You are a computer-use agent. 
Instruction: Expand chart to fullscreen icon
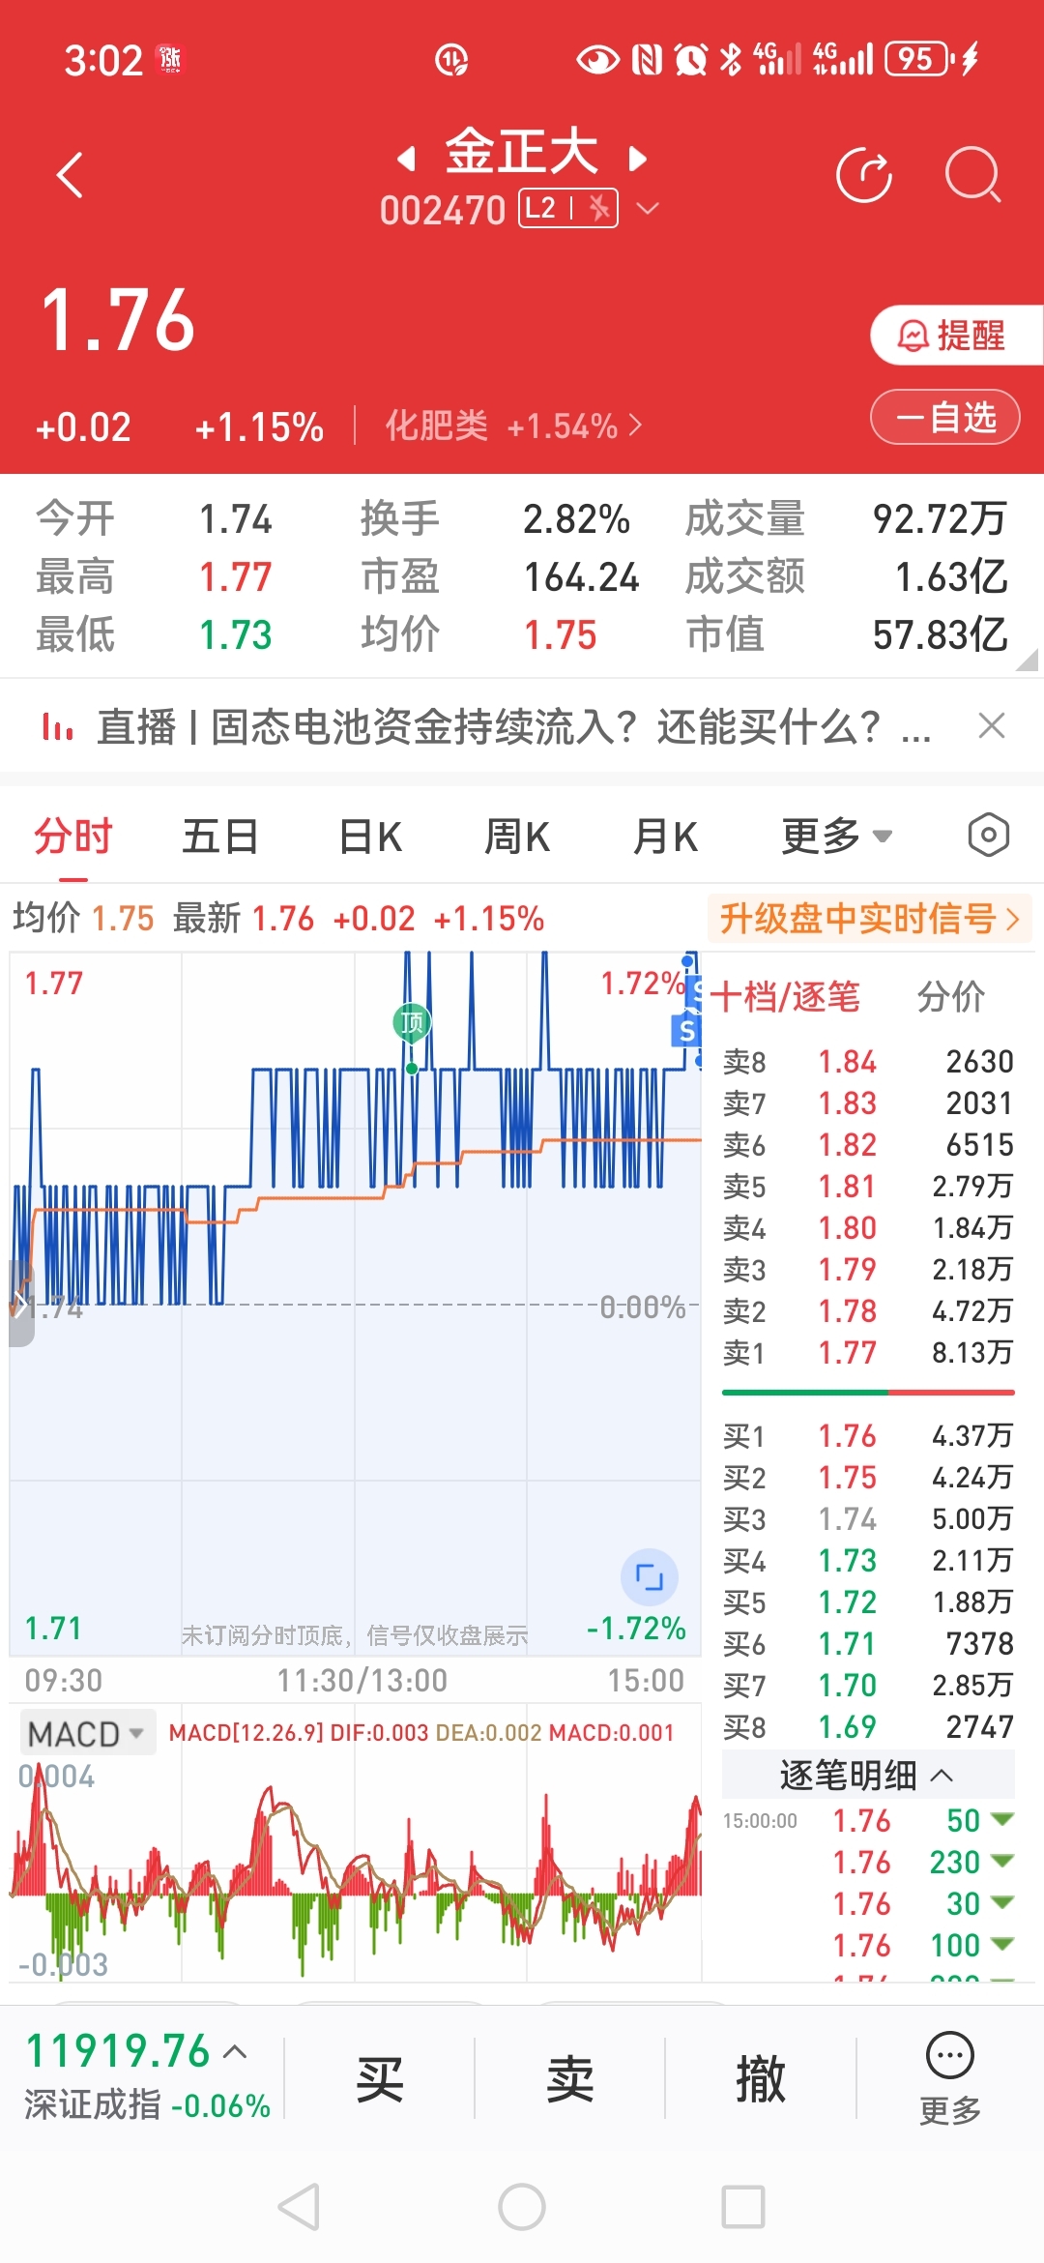[x=649, y=1577]
